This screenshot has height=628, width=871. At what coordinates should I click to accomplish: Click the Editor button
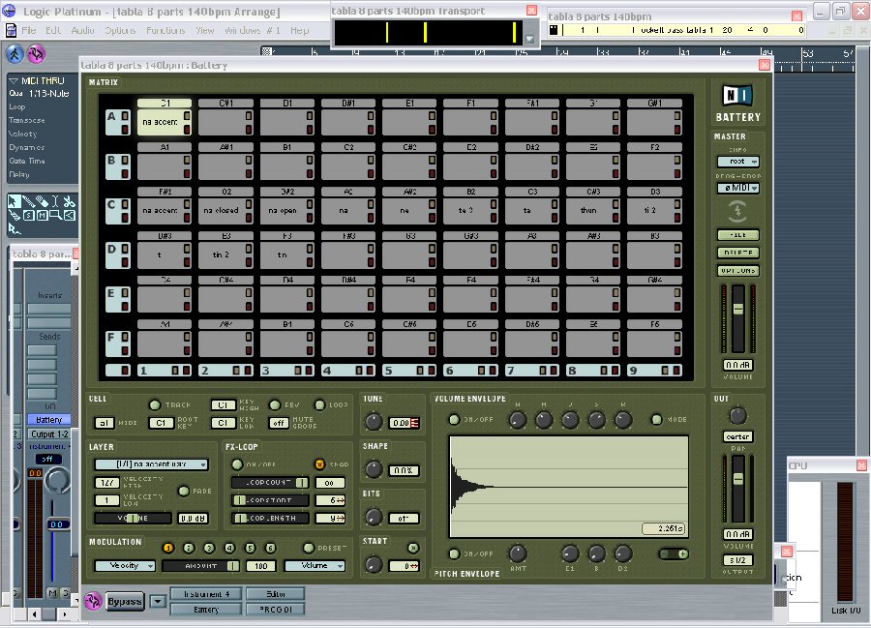[x=275, y=594]
